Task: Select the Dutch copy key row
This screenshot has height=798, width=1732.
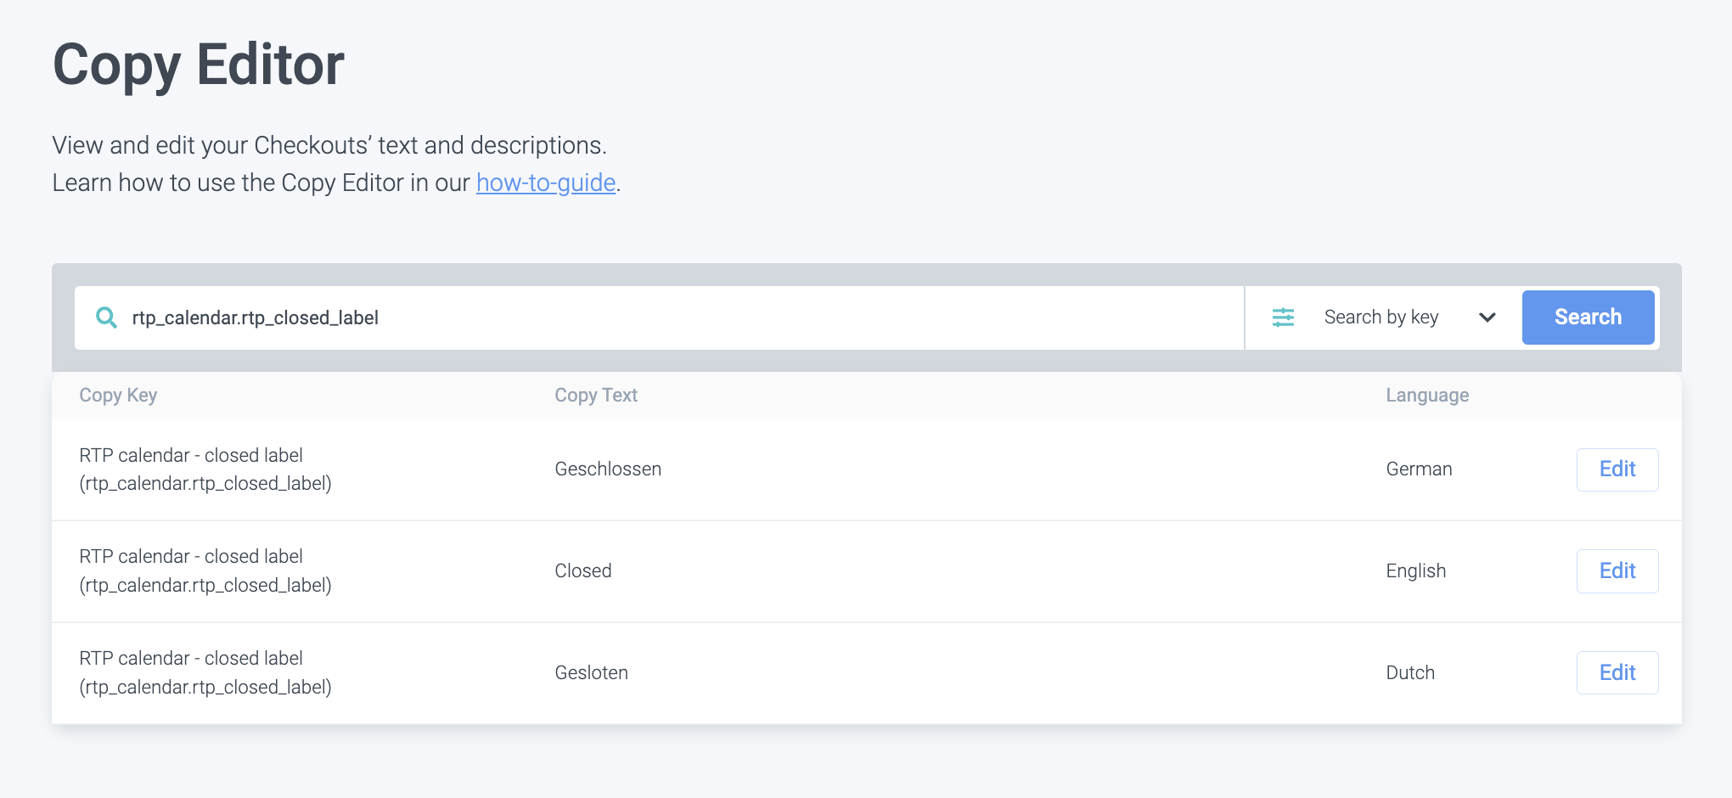Action: 205,673
